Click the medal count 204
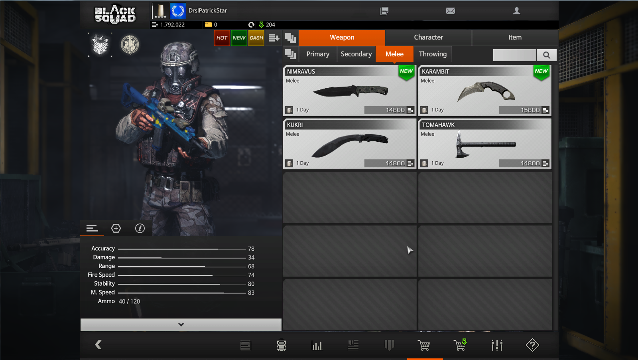The width and height of the screenshot is (638, 360). (x=270, y=25)
